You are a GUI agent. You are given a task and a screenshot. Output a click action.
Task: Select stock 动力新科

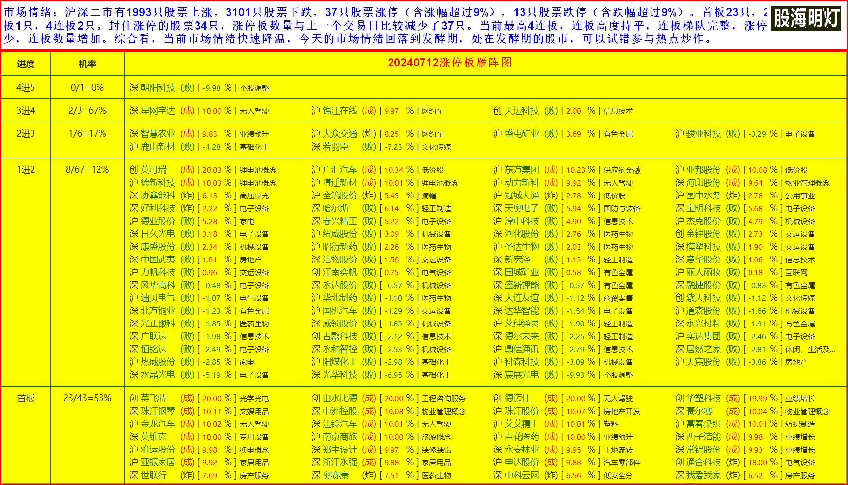[522, 183]
